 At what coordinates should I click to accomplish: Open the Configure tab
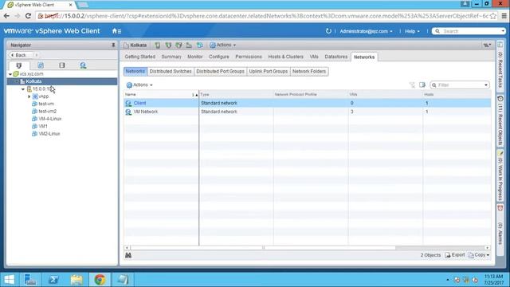point(219,57)
